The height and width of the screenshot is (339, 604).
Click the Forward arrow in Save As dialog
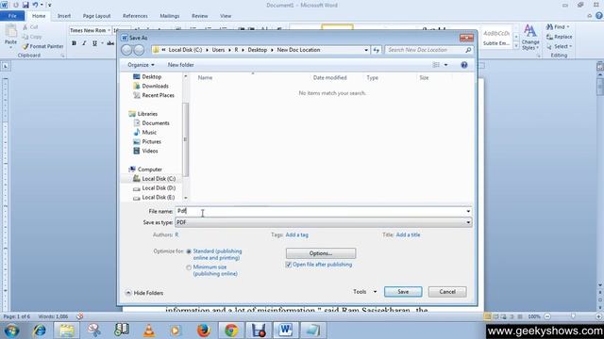click(x=139, y=50)
